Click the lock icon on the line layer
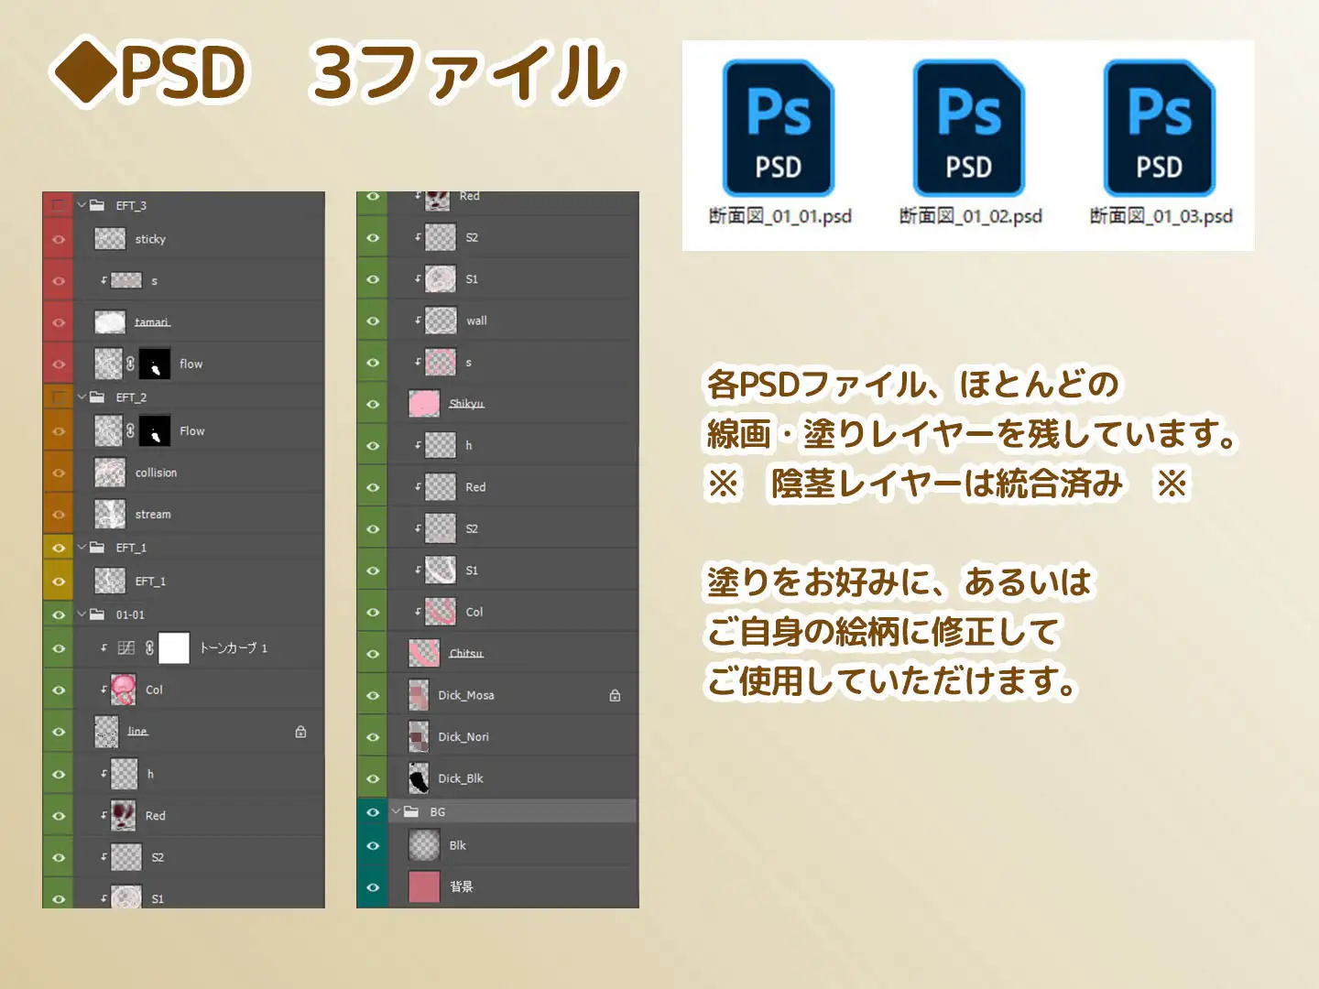 tap(300, 732)
